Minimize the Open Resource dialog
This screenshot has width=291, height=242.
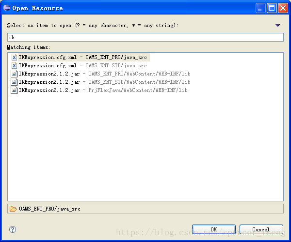coord(260,8)
